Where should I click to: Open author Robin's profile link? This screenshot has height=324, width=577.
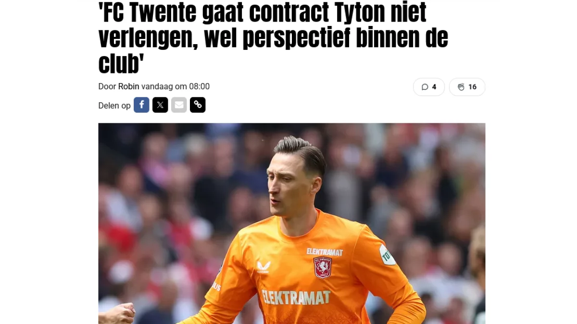(x=129, y=86)
